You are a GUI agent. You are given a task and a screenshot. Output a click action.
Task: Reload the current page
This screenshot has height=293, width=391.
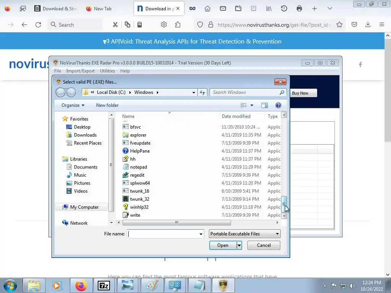pyautogui.click(x=38, y=25)
